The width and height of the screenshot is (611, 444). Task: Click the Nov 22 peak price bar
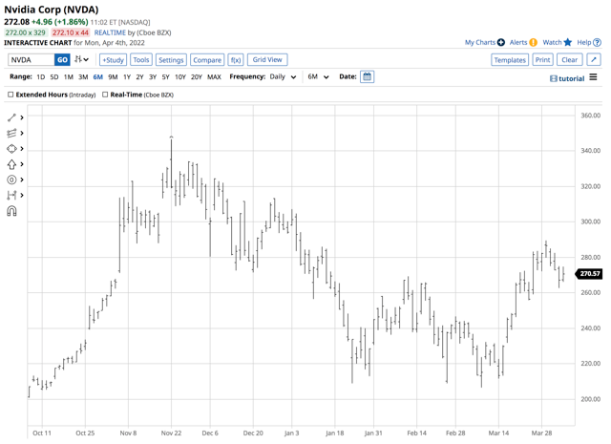171,161
